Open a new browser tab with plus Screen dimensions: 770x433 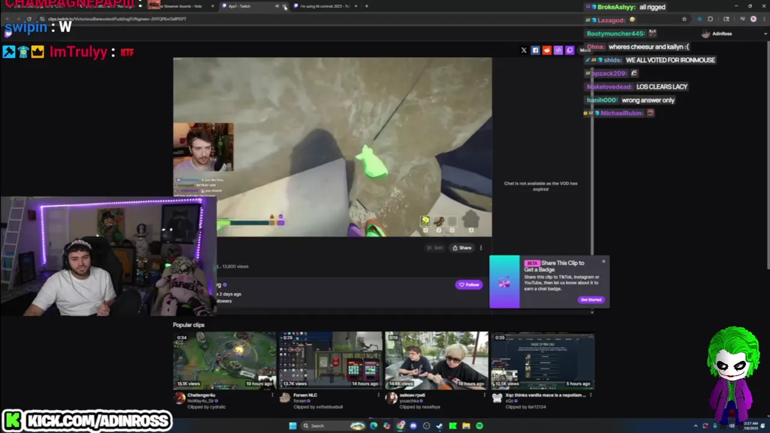click(366, 6)
